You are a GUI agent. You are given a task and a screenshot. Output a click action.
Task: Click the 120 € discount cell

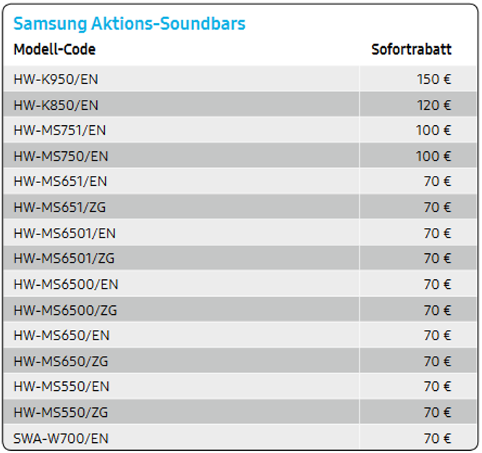(x=434, y=105)
